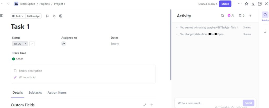Image resolution: width=269 pixels, height=108 pixels.
Task: Advance status with the arrow next to TO DO
Action: (25, 44)
